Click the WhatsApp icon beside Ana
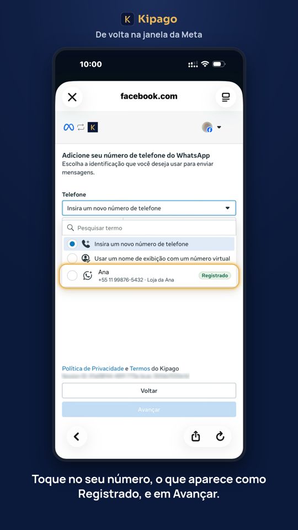The image size is (298, 530). click(x=88, y=276)
